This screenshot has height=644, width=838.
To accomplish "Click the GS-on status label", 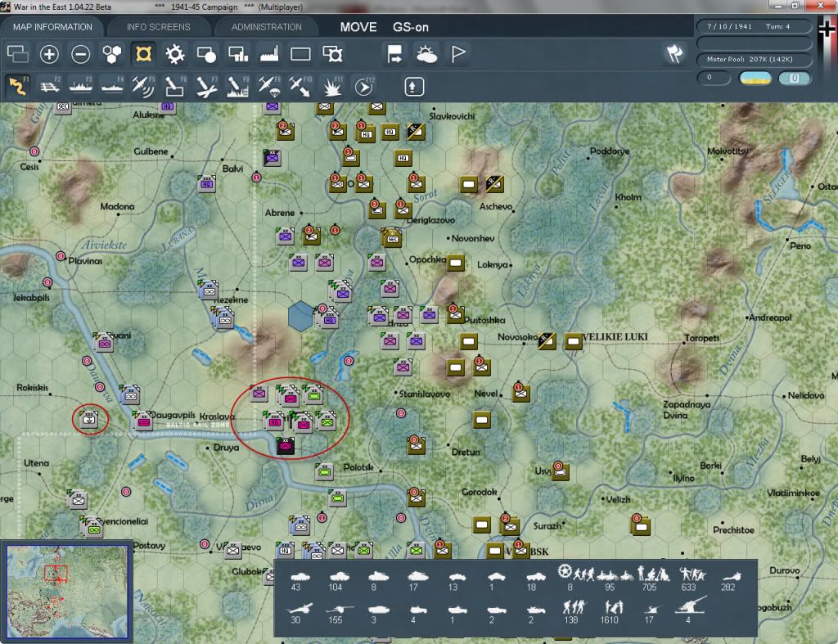I will point(411,27).
